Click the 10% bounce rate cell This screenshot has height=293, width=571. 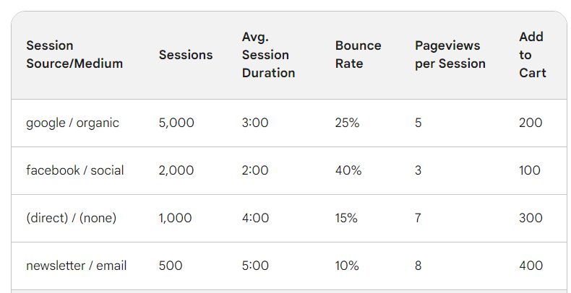347,266
